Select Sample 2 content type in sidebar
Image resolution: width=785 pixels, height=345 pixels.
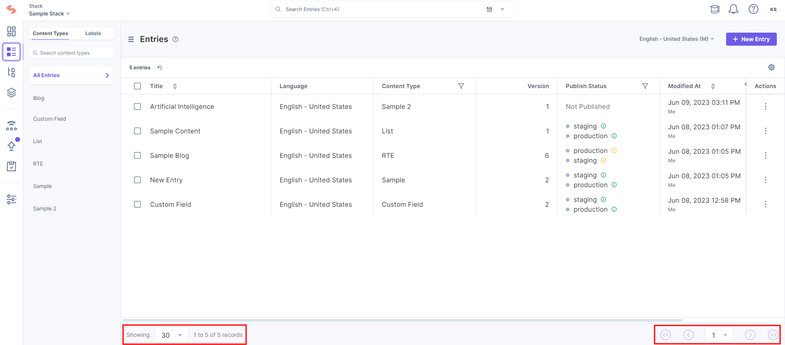(x=45, y=209)
